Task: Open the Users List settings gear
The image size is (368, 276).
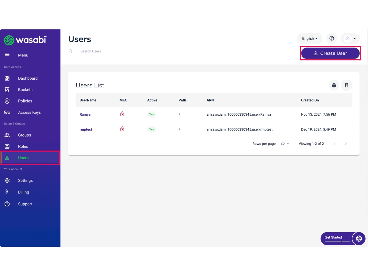Action: click(334, 85)
